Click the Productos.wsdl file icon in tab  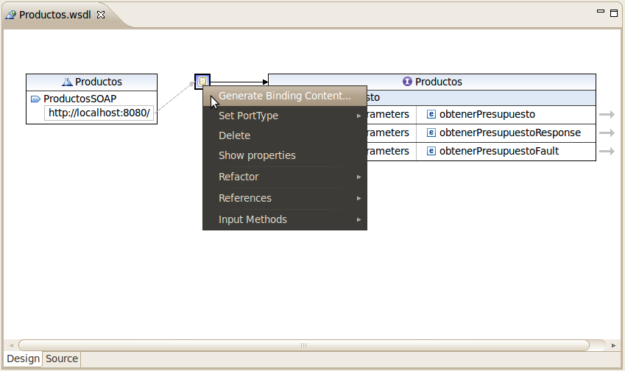click(11, 15)
